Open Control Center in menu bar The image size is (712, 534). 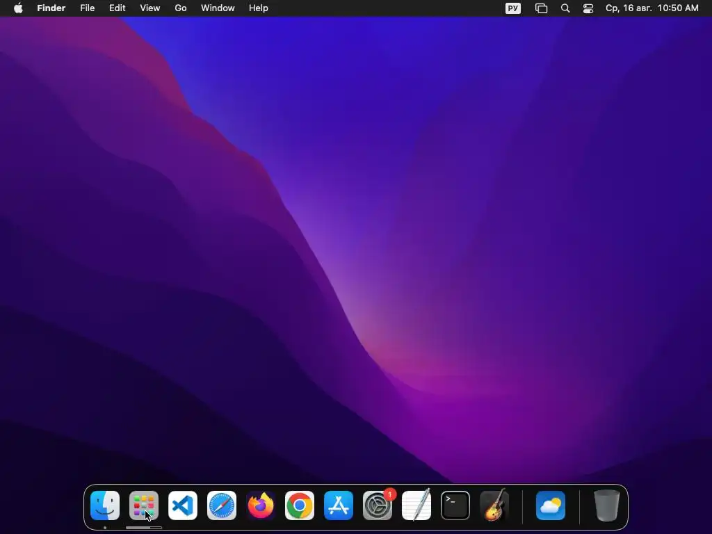[588, 8]
